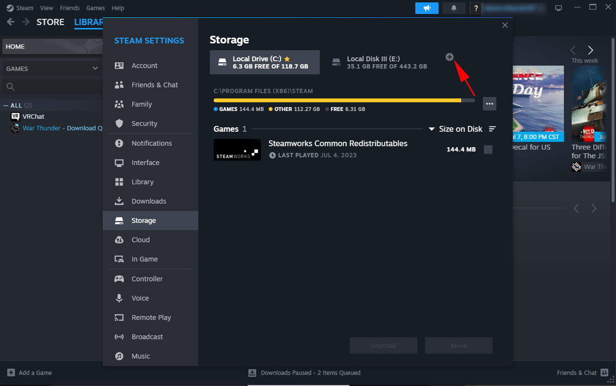Open Family settings
The image size is (616, 386).
151,104
